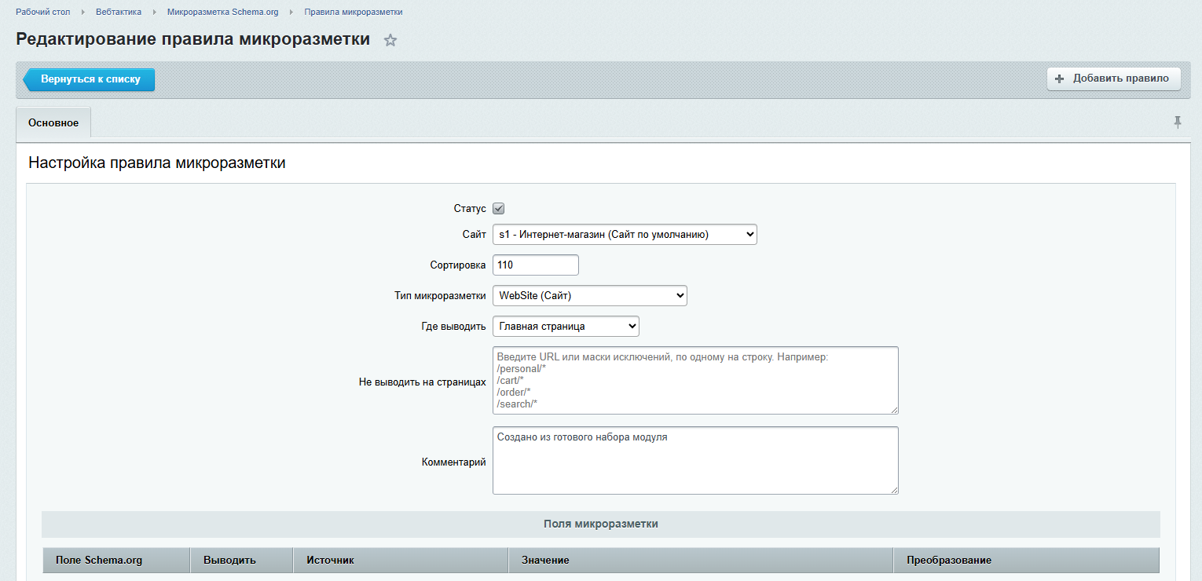Click the Тип микроразметки label

point(440,296)
